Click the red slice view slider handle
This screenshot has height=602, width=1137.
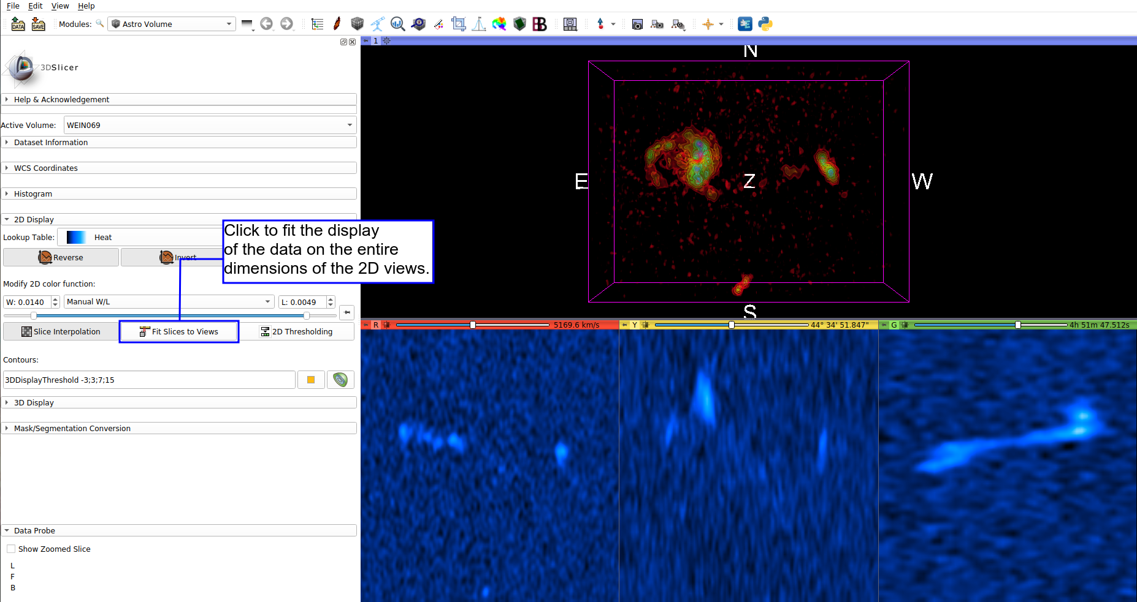click(x=473, y=325)
